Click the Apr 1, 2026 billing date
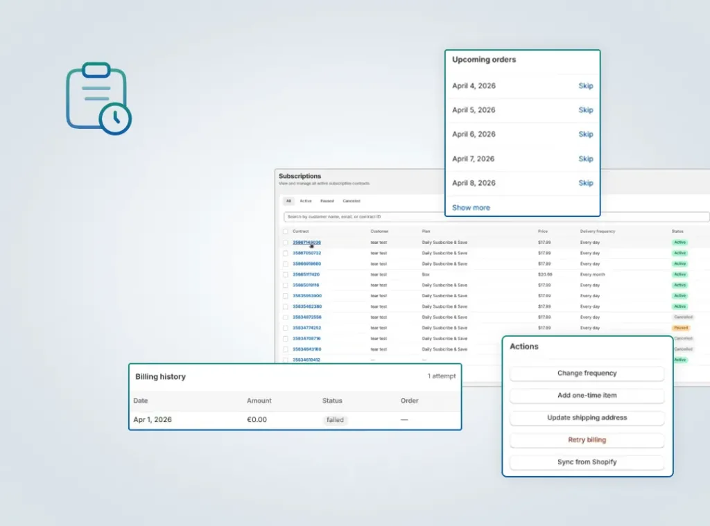Screen dimensions: 710x526 point(153,420)
